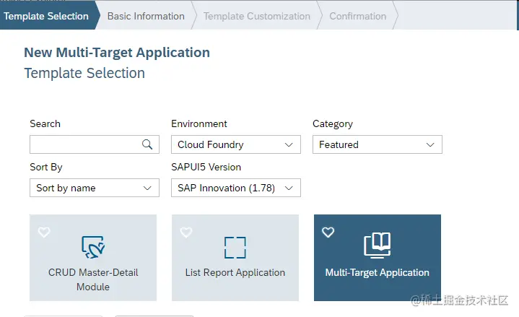Jump to the Confirmation wizard step
Image resolution: width=519 pixels, height=317 pixels.
357,16
